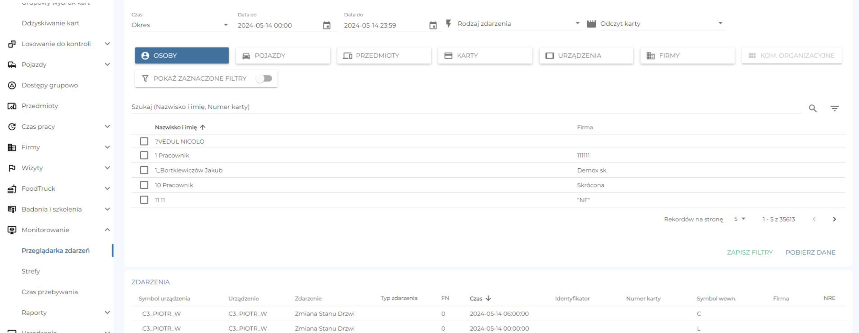This screenshot has height=333, width=859.
Task: Click the Szukaj search input field
Action: click(x=466, y=107)
